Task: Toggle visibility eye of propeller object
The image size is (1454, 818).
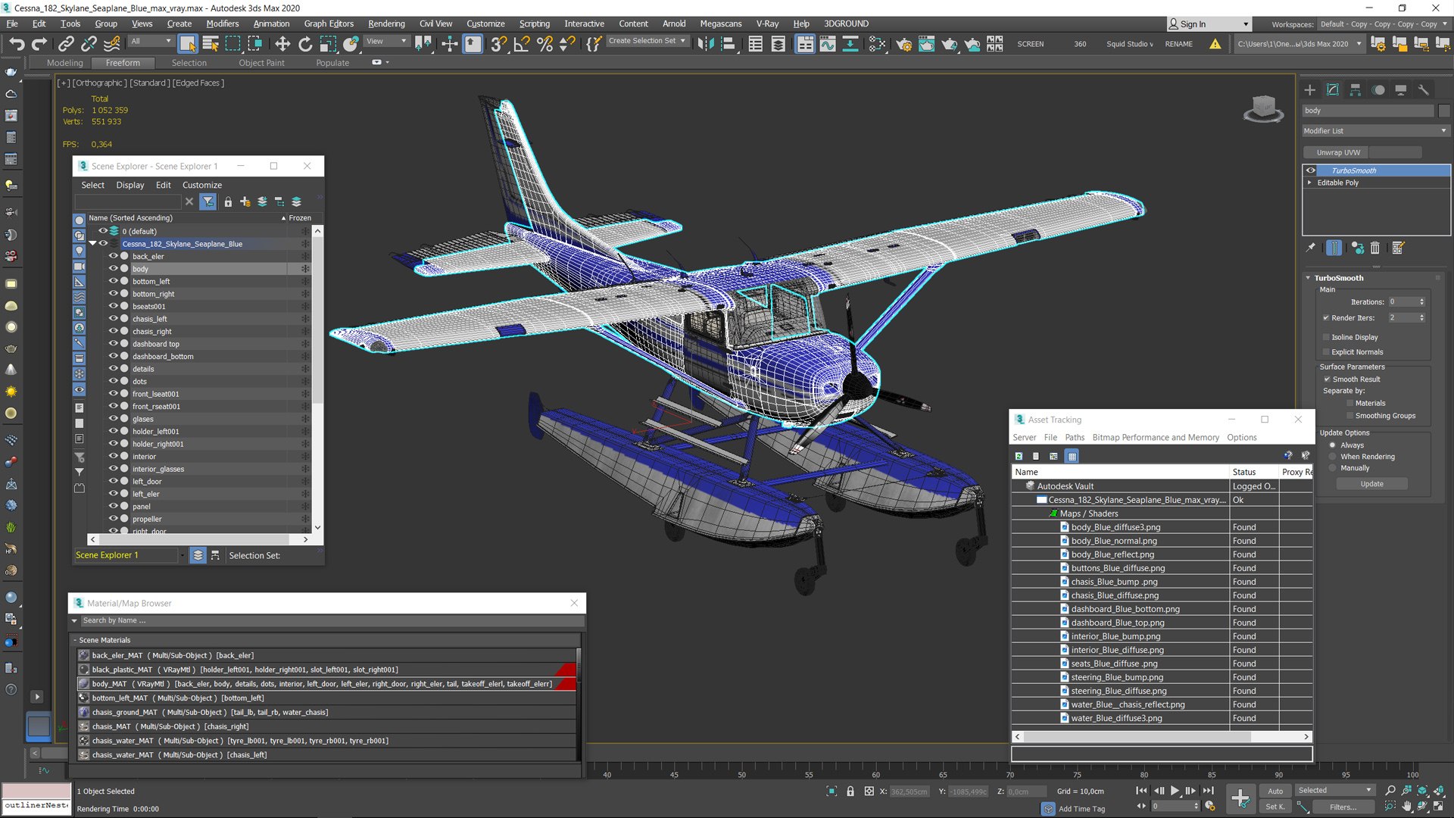Action: [x=113, y=519]
